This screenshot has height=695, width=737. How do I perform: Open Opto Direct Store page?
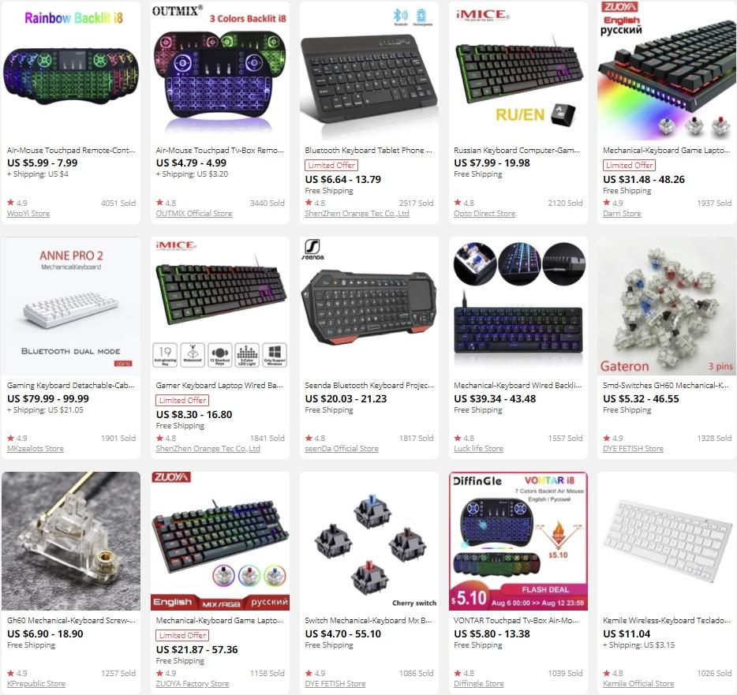pyautogui.click(x=484, y=213)
